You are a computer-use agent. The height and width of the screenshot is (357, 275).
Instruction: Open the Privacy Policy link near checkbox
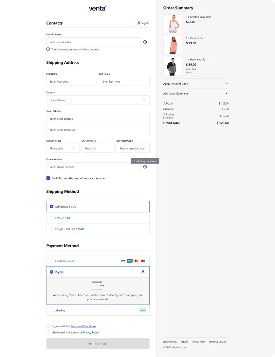tap(91, 332)
